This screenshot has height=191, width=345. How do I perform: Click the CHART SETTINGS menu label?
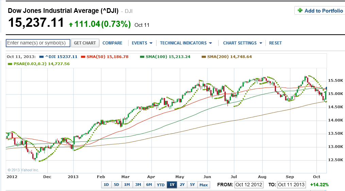pos(240,43)
